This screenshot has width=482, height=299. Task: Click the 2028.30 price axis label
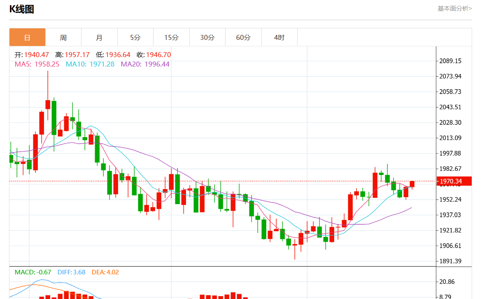coord(450,122)
